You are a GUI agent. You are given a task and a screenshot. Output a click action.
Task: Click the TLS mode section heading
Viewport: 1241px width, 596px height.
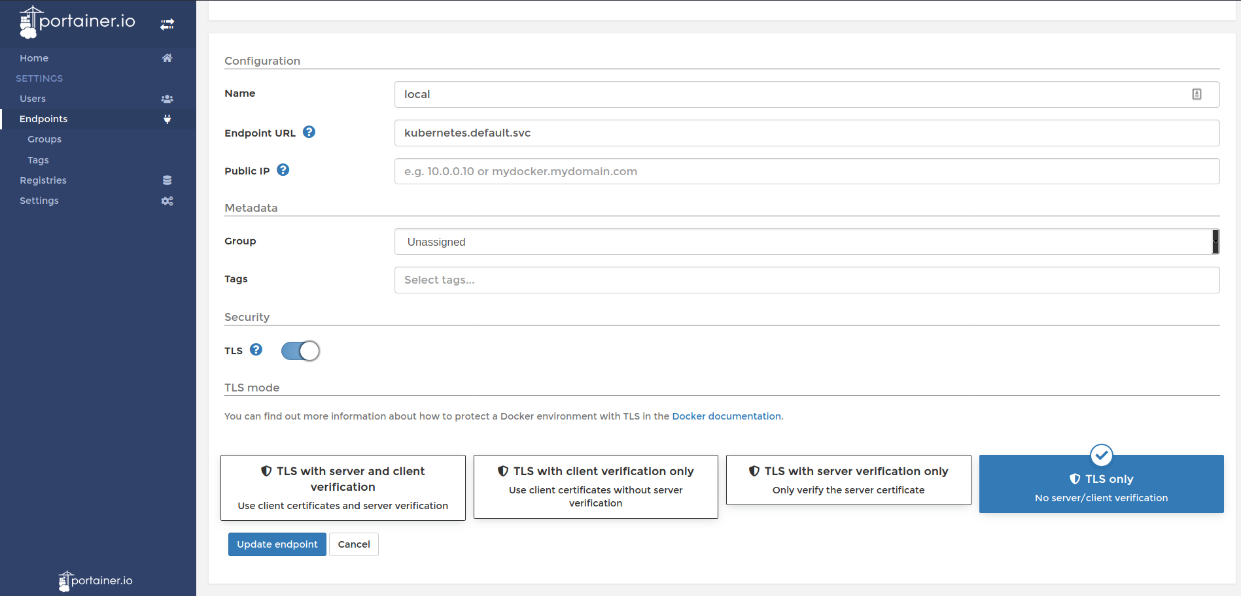click(252, 388)
